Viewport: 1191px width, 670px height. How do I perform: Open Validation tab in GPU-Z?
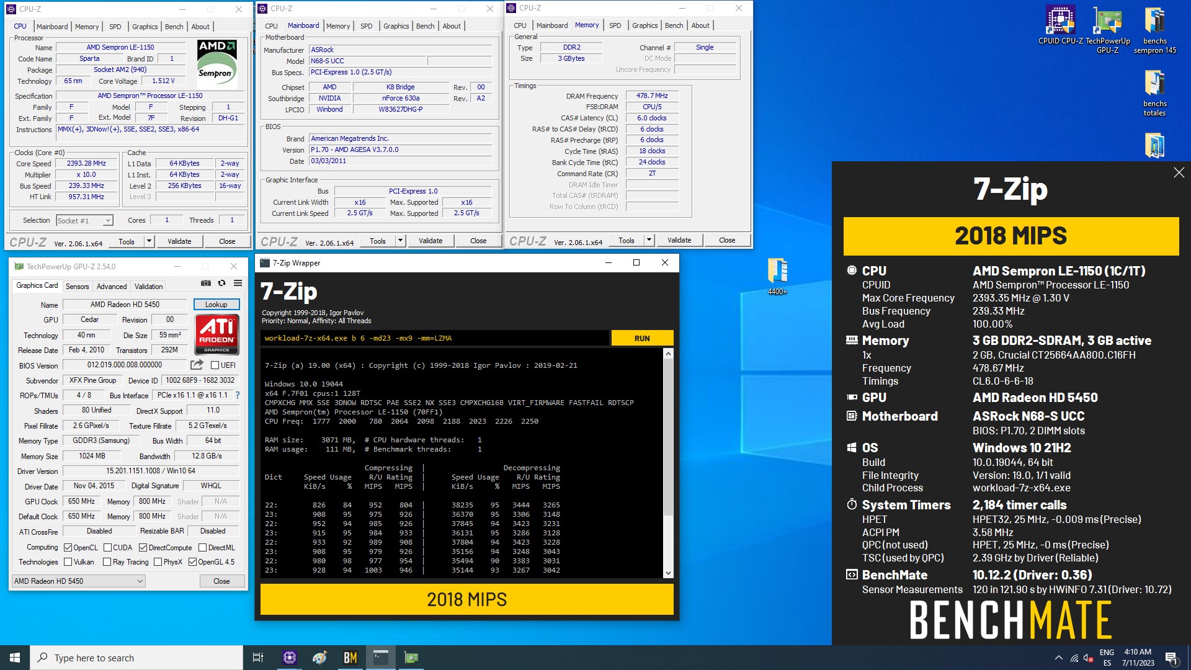click(x=149, y=287)
